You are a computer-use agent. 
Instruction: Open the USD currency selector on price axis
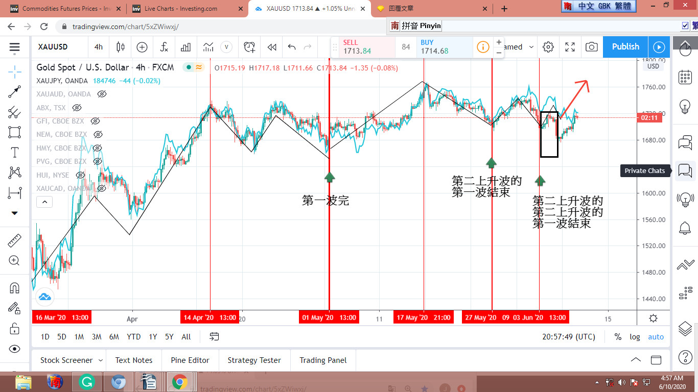(654, 66)
